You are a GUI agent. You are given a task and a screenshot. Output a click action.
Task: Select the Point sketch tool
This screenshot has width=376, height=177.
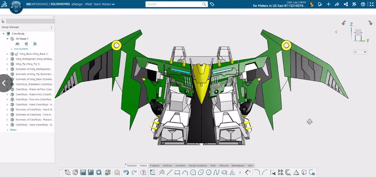tap(240, 172)
